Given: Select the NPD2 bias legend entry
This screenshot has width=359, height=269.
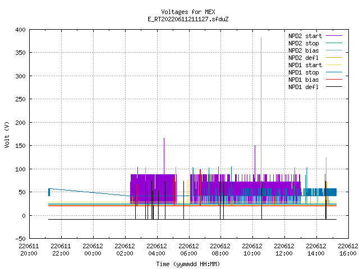Looking at the screenshot, I should (303, 50).
